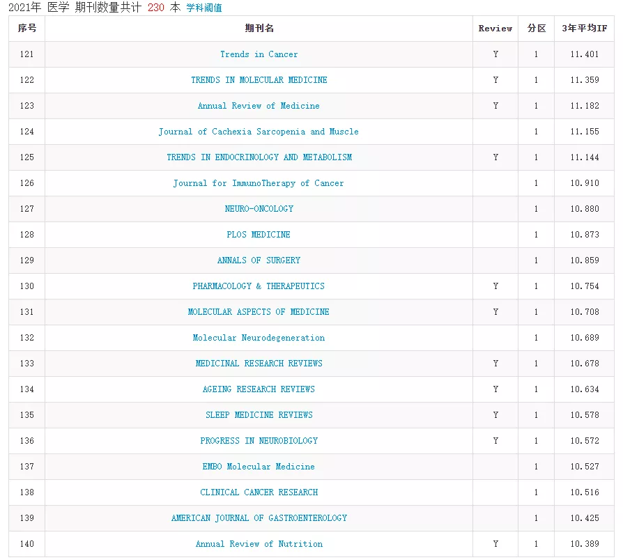Click the 3年平均IF column header

pyautogui.click(x=584, y=29)
